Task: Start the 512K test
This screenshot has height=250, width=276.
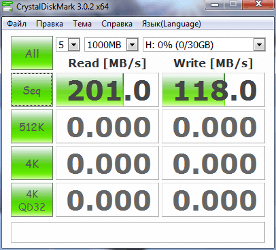Action: (32, 126)
